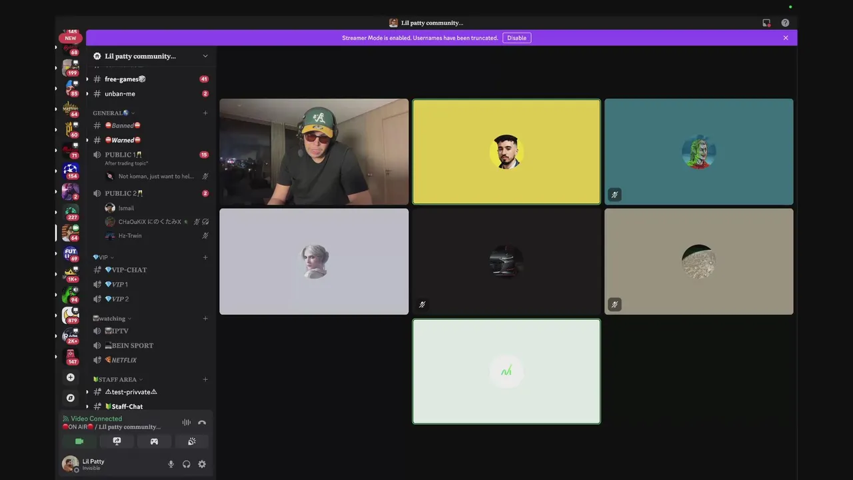Start an Activity with the game controller icon
Viewport: 853px width, 480px height.
(x=154, y=441)
